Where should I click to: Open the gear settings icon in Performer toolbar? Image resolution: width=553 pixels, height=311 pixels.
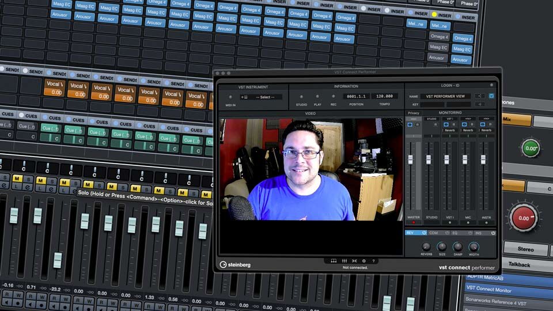[364, 261]
